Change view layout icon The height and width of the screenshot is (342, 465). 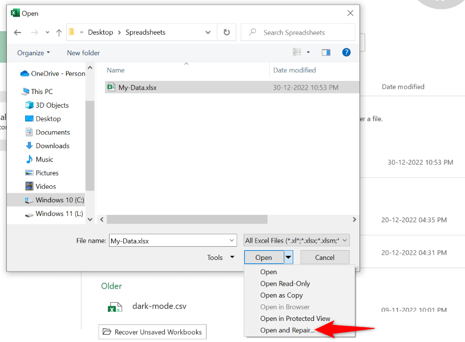tap(297, 52)
